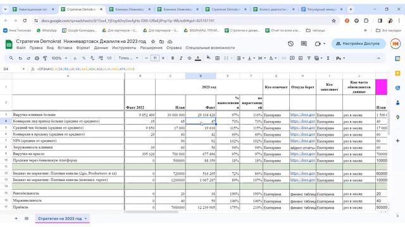Reload the page in browser
This screenshot has width=405, height=227.
pyautogui.click(x=25, y=21)
